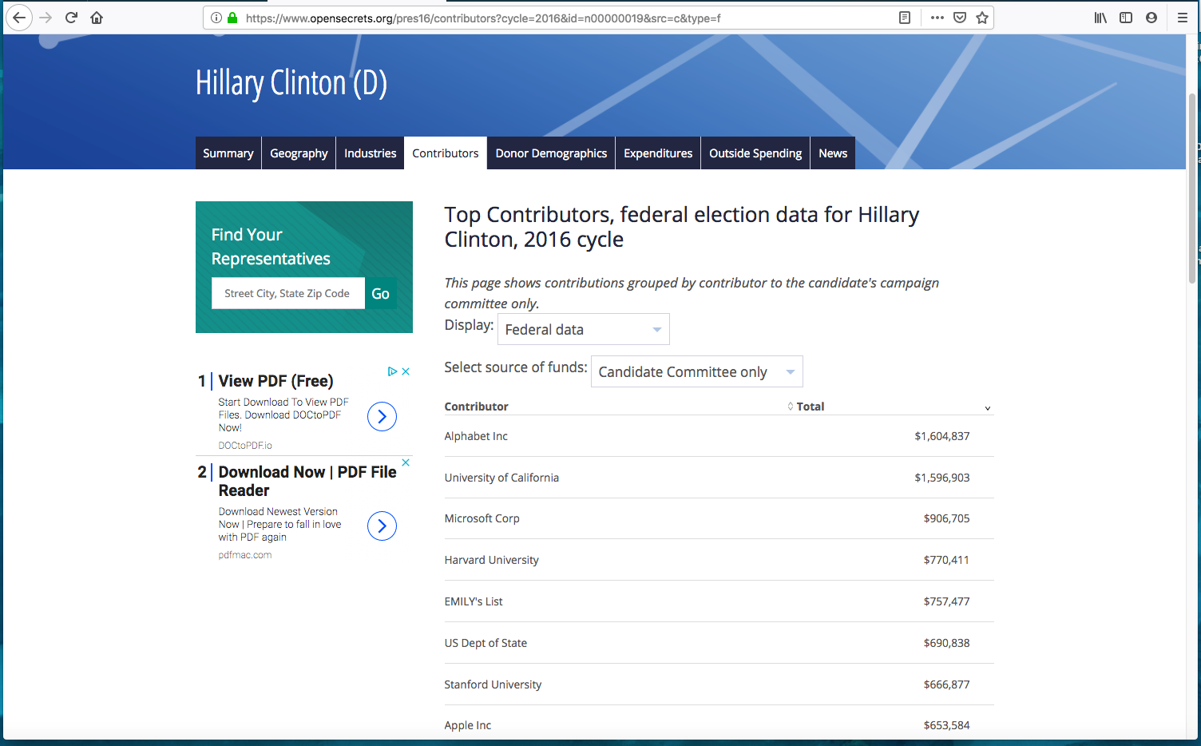Click arrow circle on PDF File Reader ad
The image size is (1201, 746).
point(382,526)
